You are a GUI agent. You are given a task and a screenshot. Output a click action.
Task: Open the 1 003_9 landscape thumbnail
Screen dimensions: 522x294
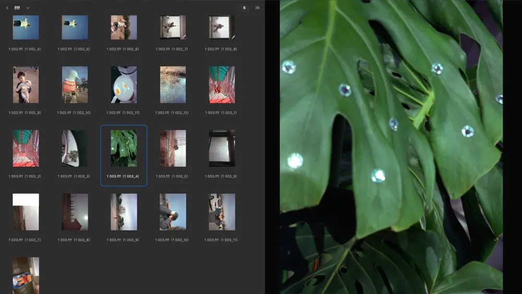click(x=124, y=212)
